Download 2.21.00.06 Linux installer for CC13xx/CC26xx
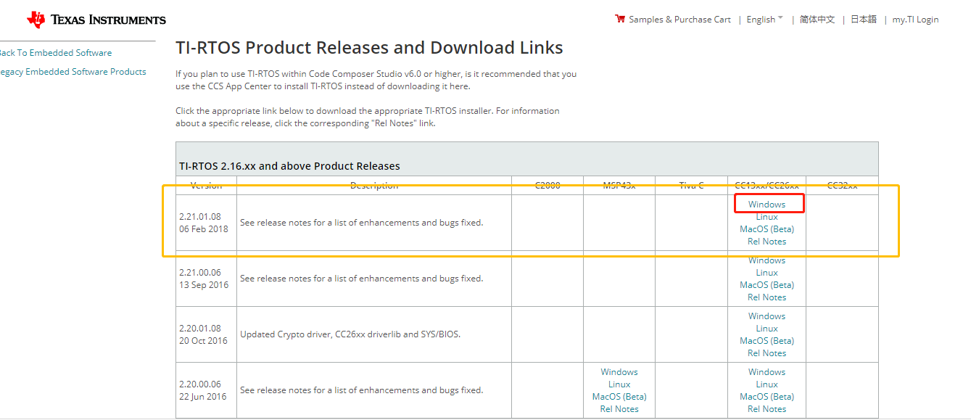 767,273
